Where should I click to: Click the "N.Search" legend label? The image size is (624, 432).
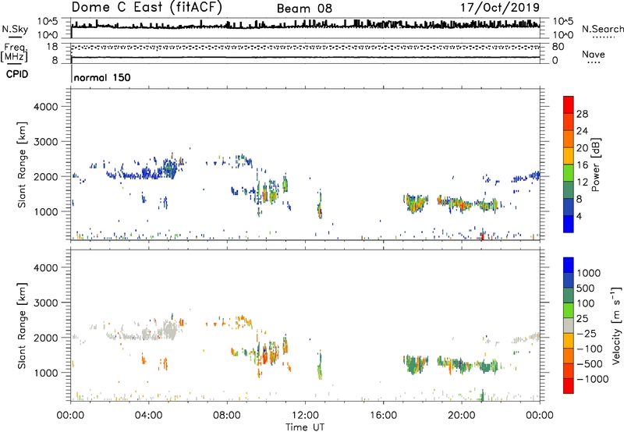(x=602, y=29)
